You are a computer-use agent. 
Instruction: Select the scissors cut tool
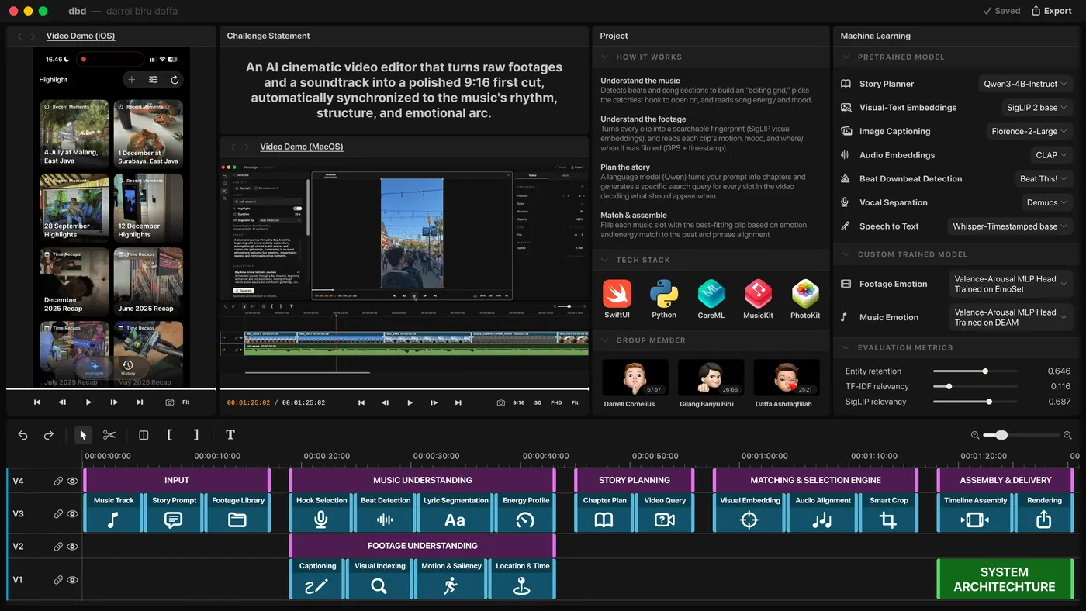coord(109,435)
